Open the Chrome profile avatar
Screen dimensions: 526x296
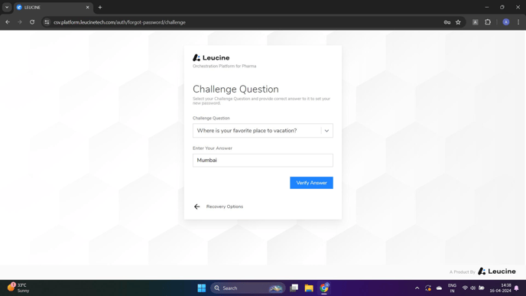tap(506, 22)
